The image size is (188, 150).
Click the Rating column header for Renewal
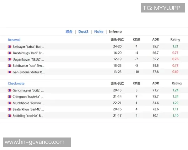pos(175,40)
